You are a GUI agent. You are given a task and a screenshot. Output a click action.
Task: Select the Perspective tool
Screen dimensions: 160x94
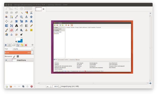click(31, 21)
